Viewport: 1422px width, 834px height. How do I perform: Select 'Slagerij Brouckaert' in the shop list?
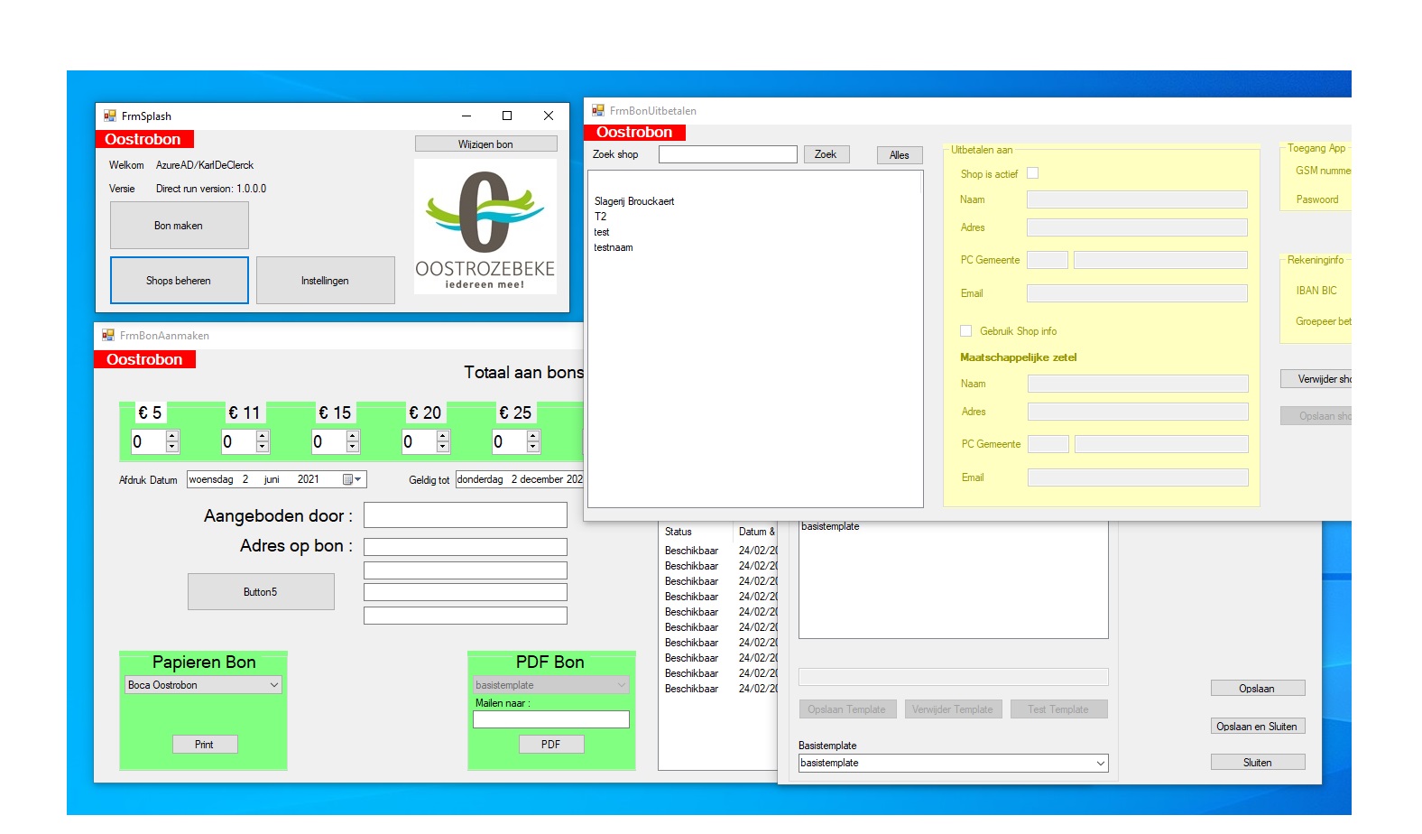634,201
